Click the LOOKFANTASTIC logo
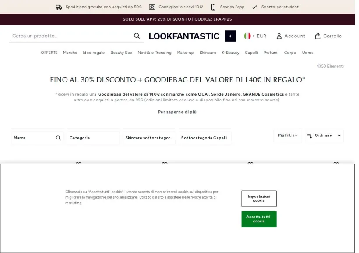 coord(184,36)
